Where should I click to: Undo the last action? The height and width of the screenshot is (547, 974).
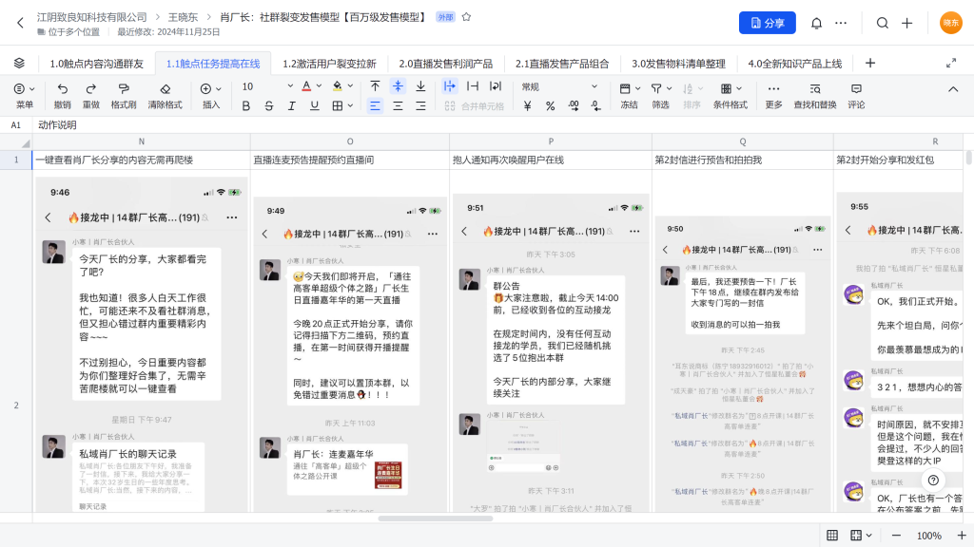click(62, 96)
